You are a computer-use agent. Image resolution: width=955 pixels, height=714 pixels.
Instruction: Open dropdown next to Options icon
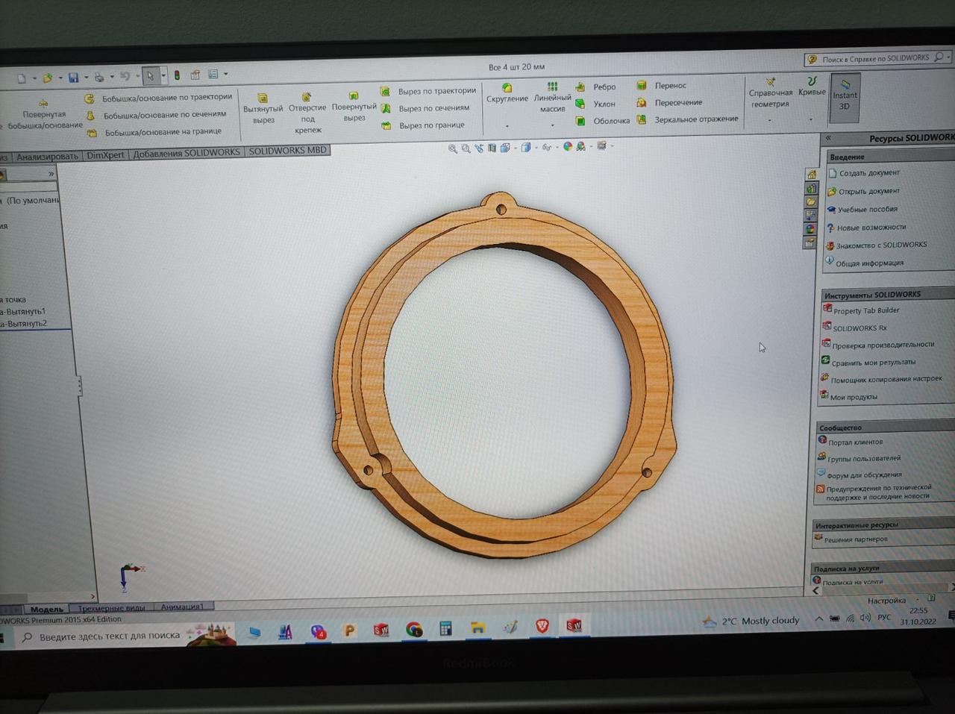pos(225,74)
